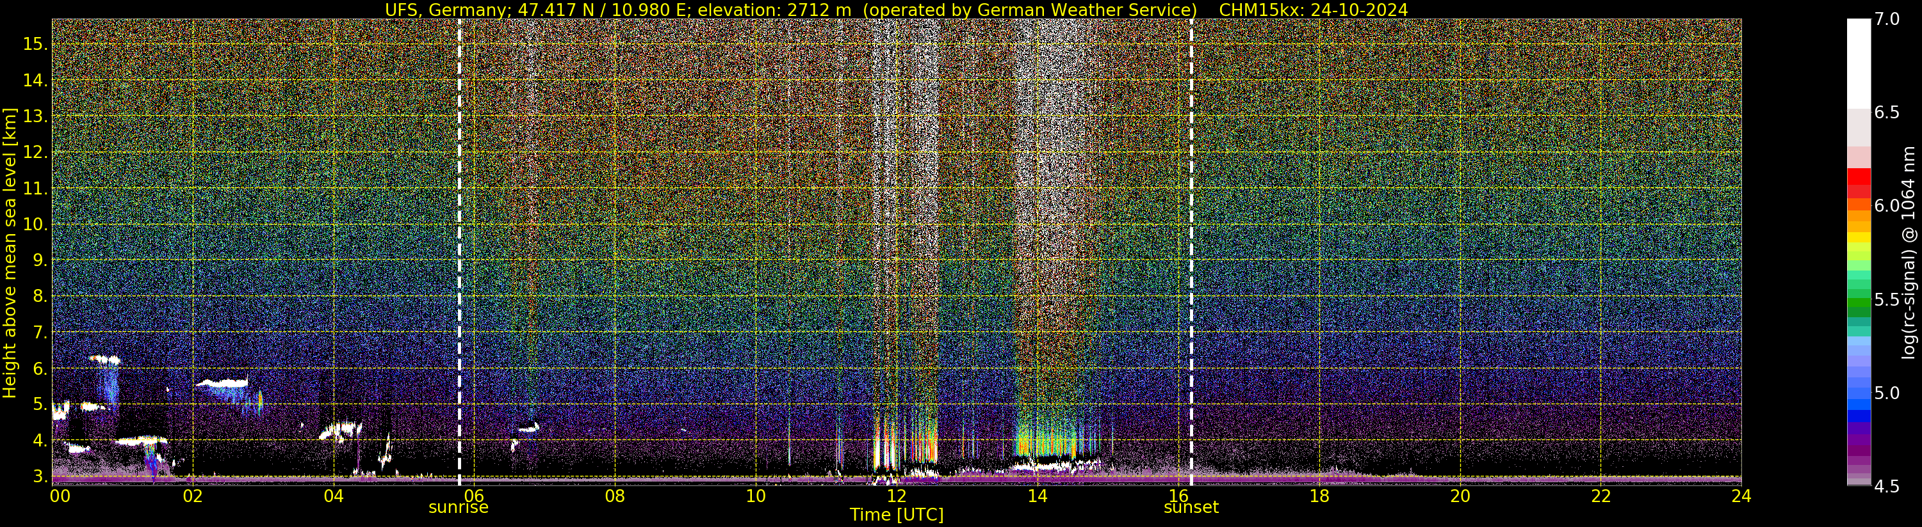Viewport: 1922px width, 527px height.
Task: Click the 'log(rc-signal) @ 1064 nm' colorbar label
Action: point(1910,252)
